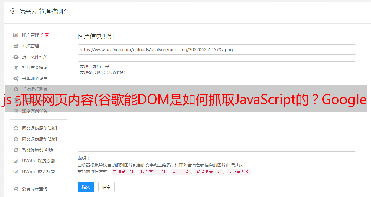Clear the form with 清空 button
Image resolution: width=371 pixels, height=197 pixels.
tap(106, 187)
